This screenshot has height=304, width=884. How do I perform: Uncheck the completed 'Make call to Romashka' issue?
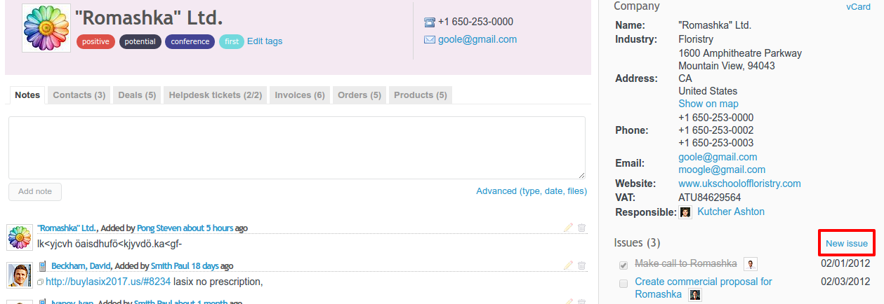tap(624, 265)
